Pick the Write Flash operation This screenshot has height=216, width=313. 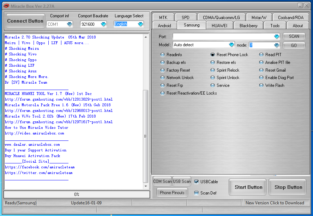tap(261, 85)
